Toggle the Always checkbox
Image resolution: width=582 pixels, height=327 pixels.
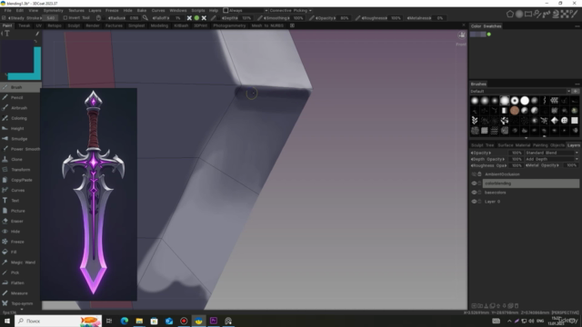click(x=226, y=10)
